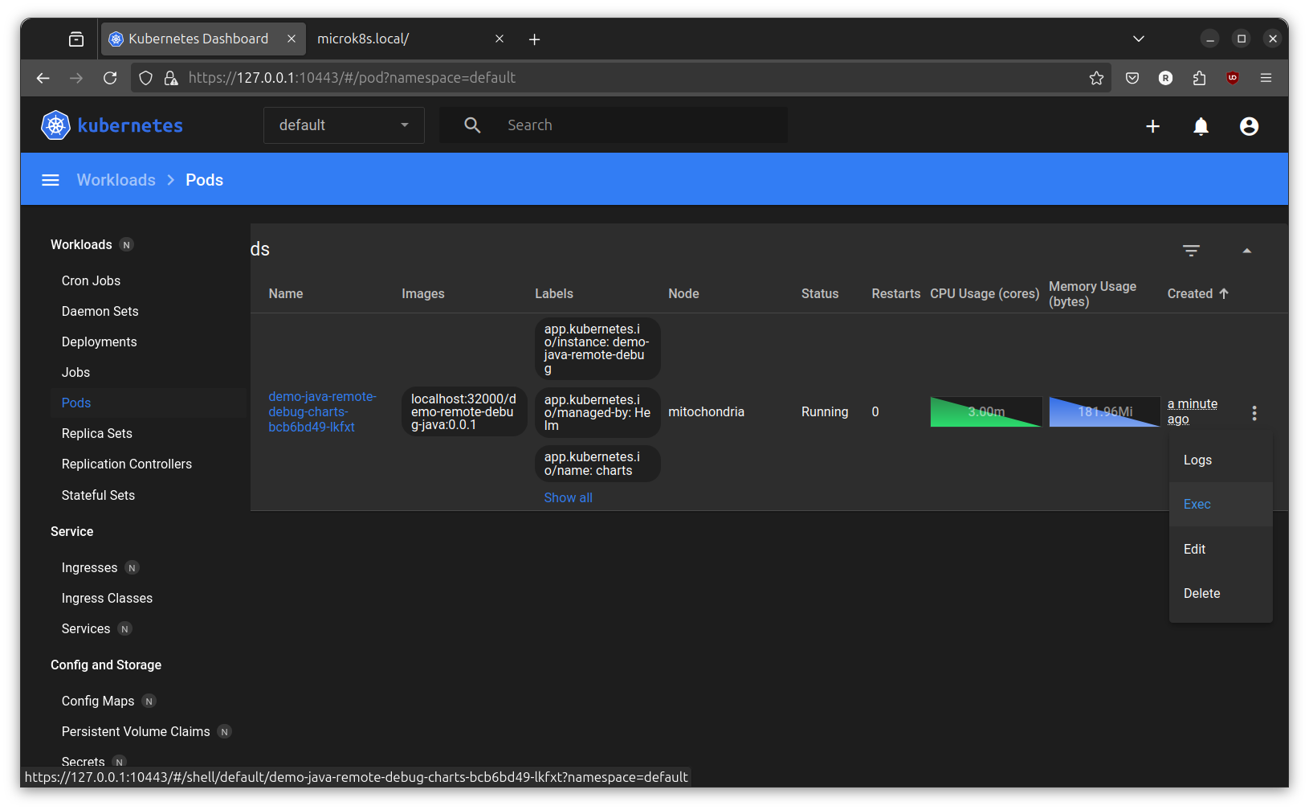Click Show all labels link
Viewport: 1309px width, 810px height.
click(x=568, y=498)
